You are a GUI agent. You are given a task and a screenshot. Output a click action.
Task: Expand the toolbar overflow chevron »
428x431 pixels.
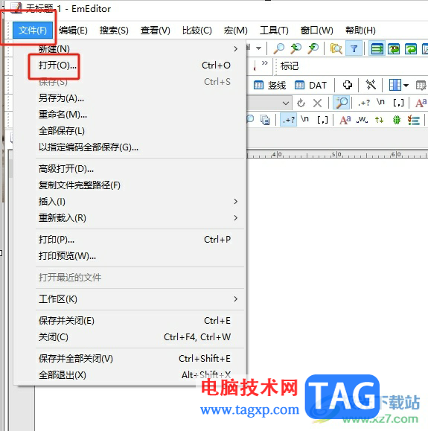tap(265, 63)
